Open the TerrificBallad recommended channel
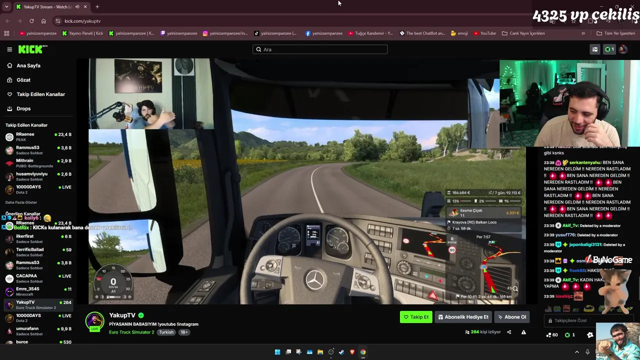 tap(38, 251)
